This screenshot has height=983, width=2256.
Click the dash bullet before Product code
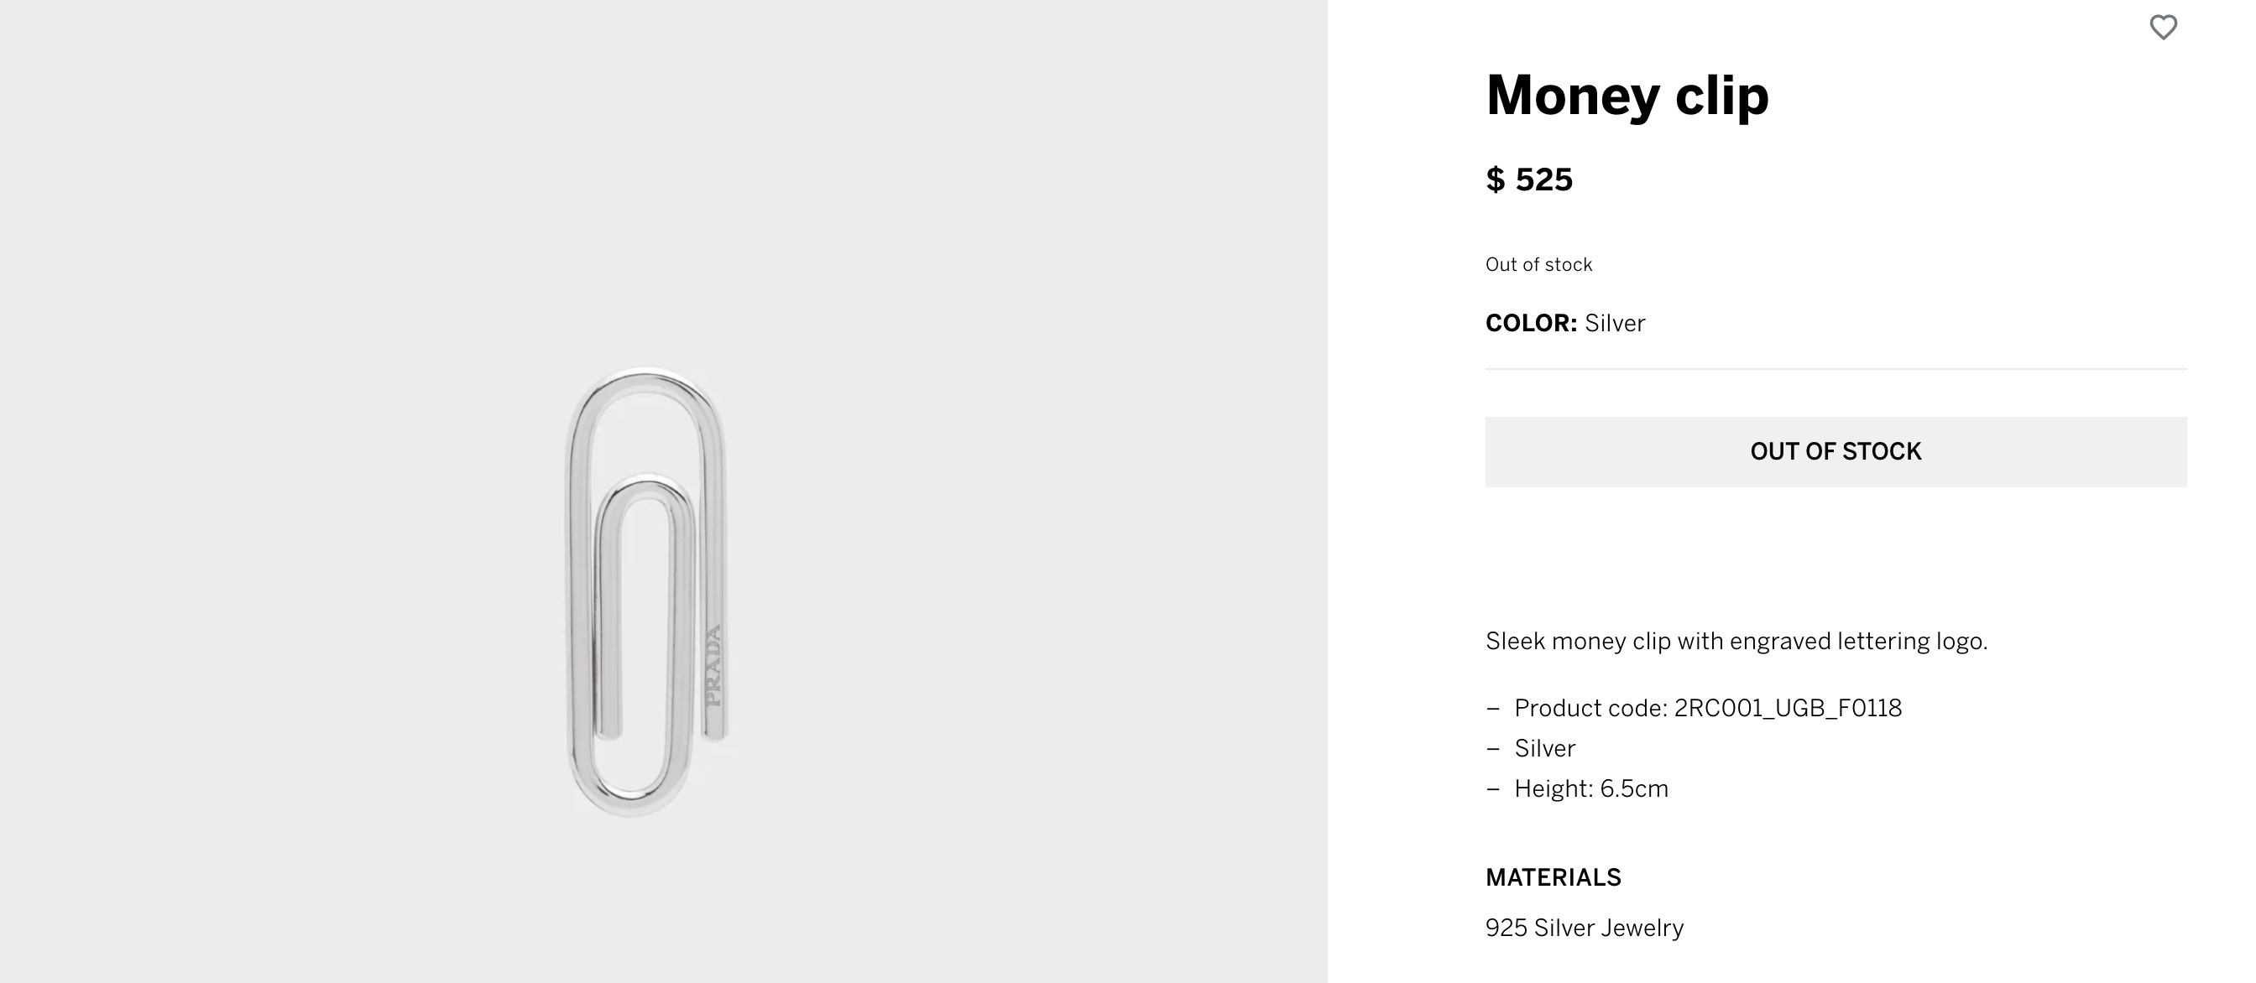click(1493, 708)
